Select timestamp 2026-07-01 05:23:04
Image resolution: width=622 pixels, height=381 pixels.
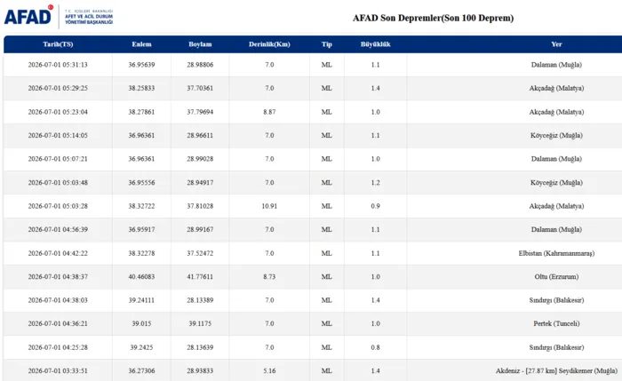58,112
